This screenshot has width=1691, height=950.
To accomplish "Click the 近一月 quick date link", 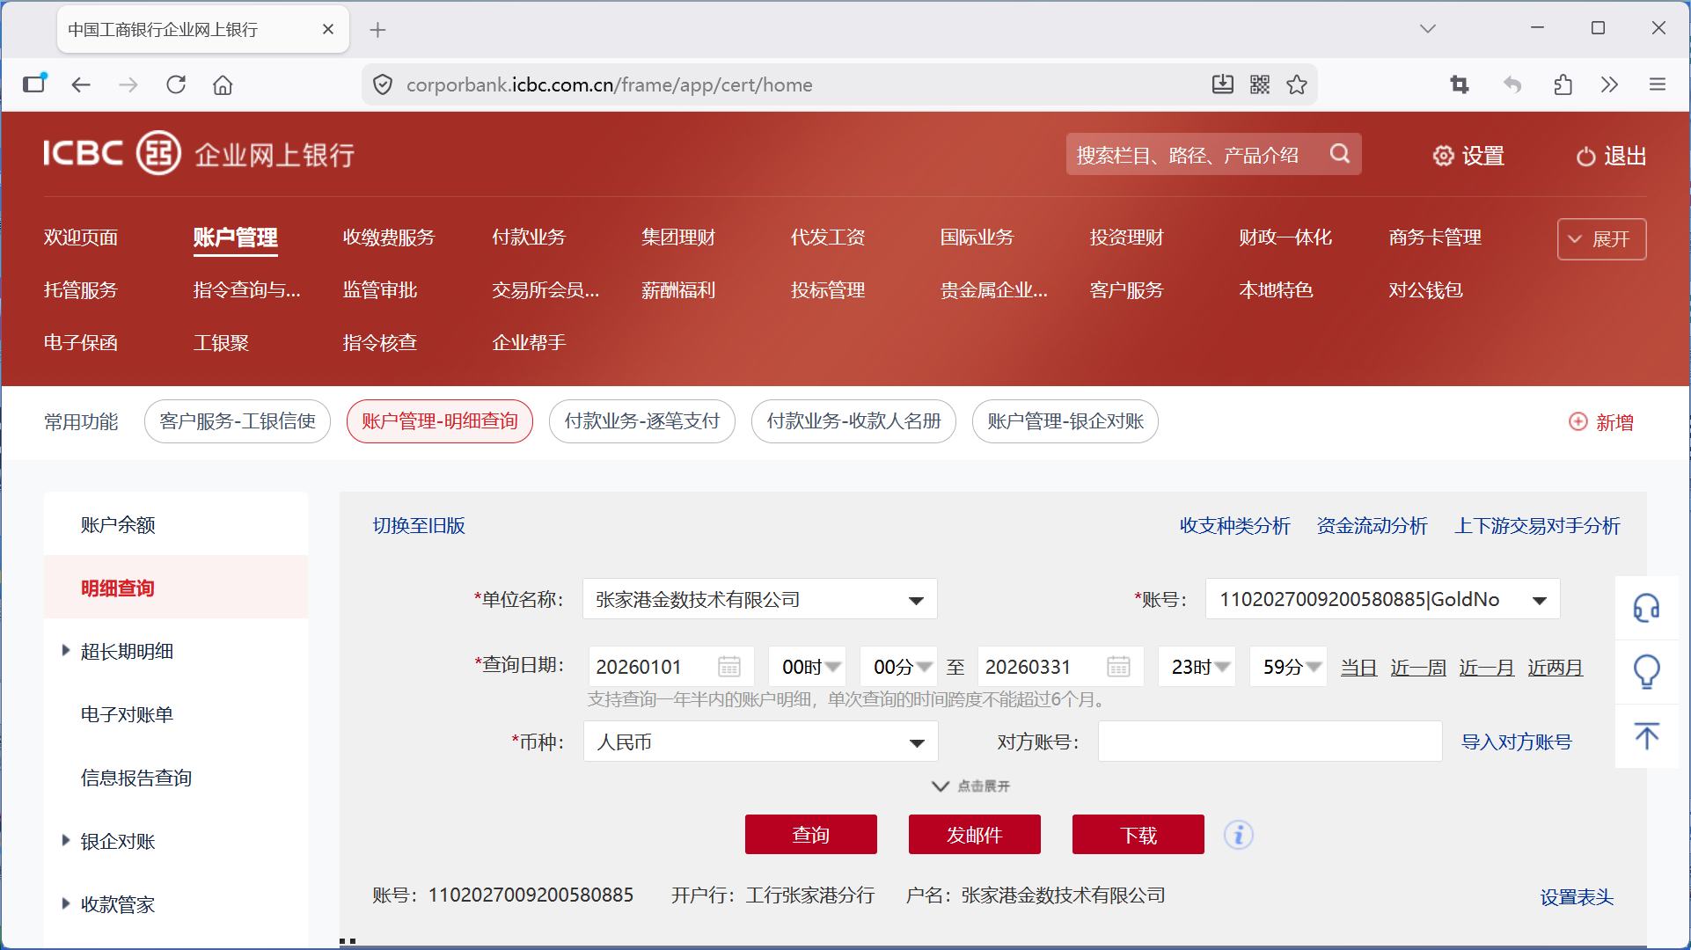I will click(x=1487, y=667).
